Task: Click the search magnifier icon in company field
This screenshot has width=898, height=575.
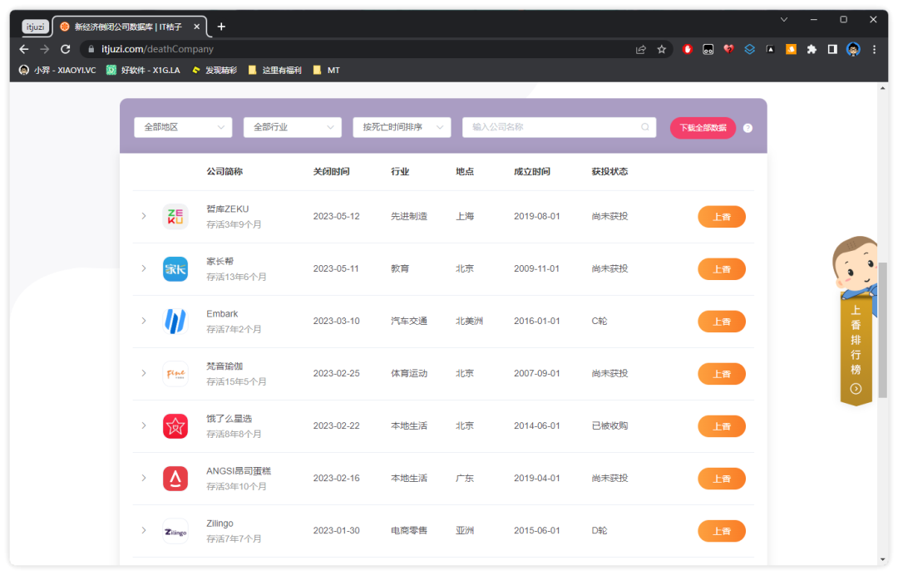Action: (645, 128)
